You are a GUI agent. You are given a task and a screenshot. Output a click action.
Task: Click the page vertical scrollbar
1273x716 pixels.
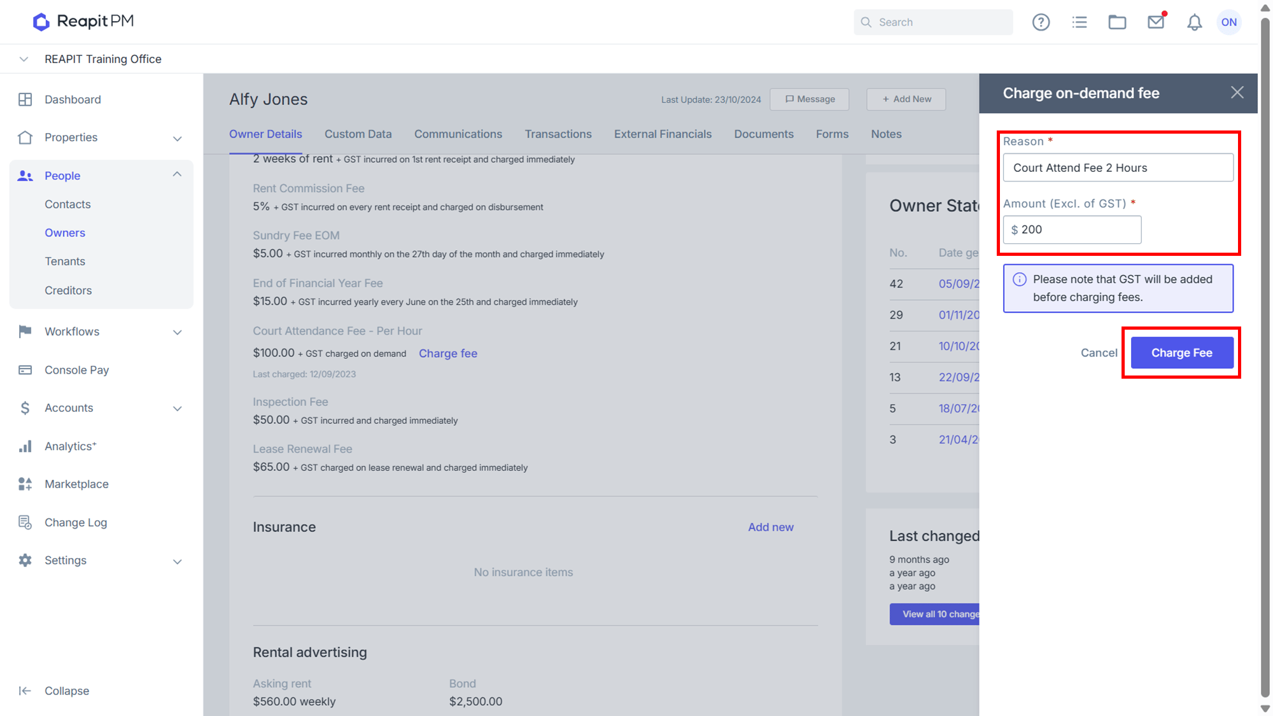(1265, 356)
